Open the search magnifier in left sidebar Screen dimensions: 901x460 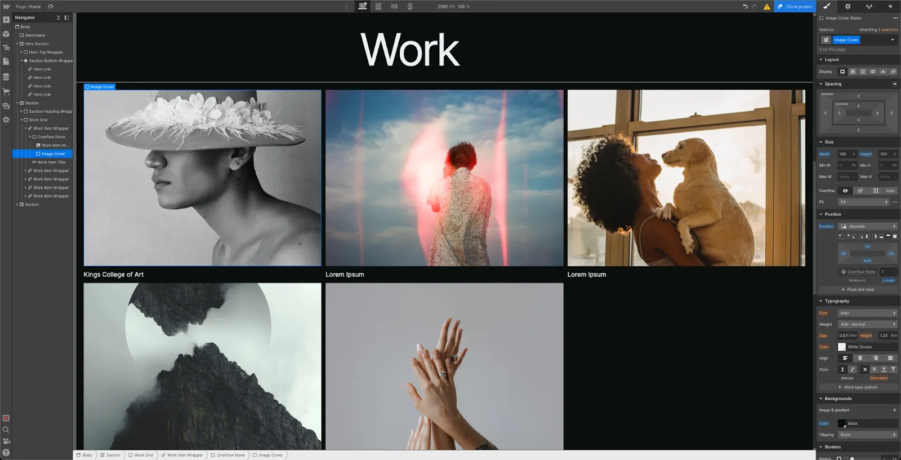pyautogui.click(x=6, y=430)
